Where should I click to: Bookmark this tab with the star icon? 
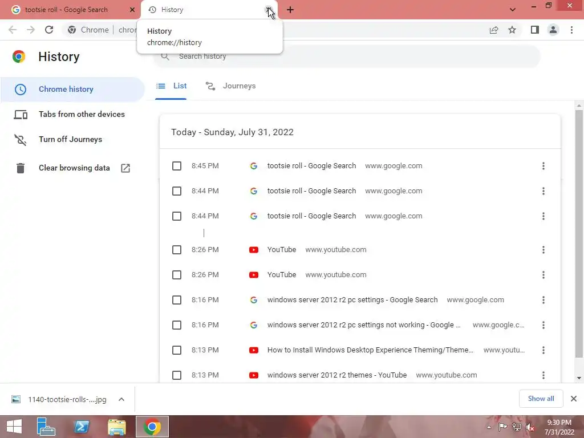tap(512, 30)
